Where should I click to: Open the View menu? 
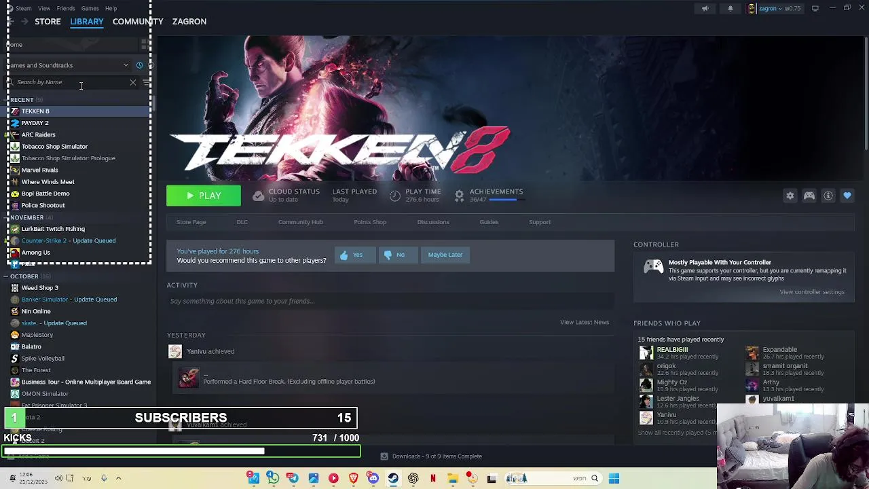44,8
